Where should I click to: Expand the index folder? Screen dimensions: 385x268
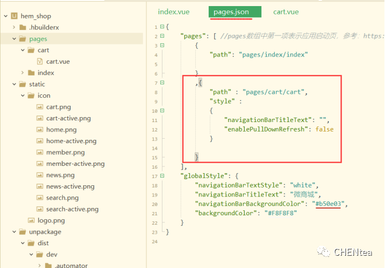(22, 73)
